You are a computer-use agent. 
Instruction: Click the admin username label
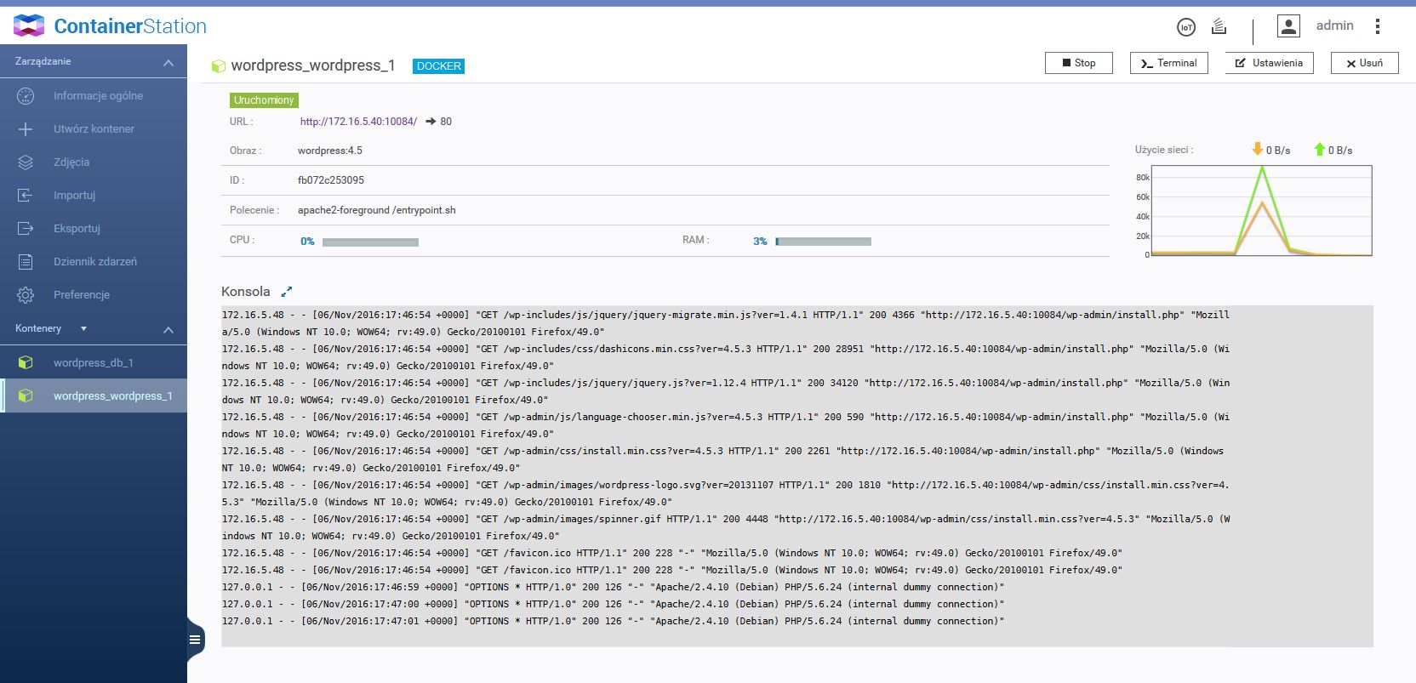pos(1334,26)
